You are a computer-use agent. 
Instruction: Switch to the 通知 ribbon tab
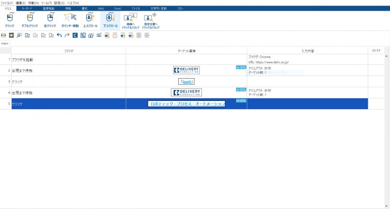pyautogui.click(x=85, y=9)
